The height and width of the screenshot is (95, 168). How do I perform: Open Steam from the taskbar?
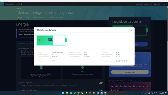86,93
